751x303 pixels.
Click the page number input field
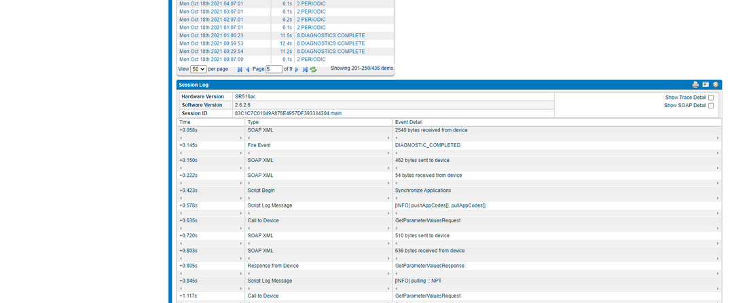coord(274,69)
